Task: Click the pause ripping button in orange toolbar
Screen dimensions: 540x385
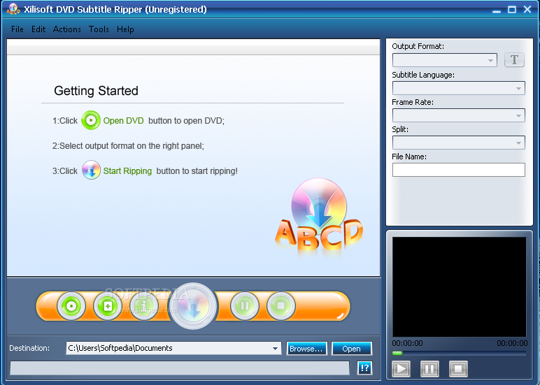Action: pyautogui.click(x=245, y=305)
